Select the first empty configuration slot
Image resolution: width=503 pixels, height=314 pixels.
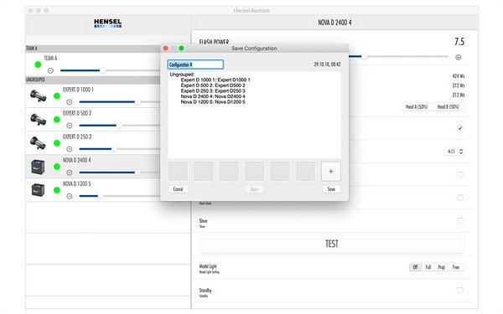click(x=178, y=171)
